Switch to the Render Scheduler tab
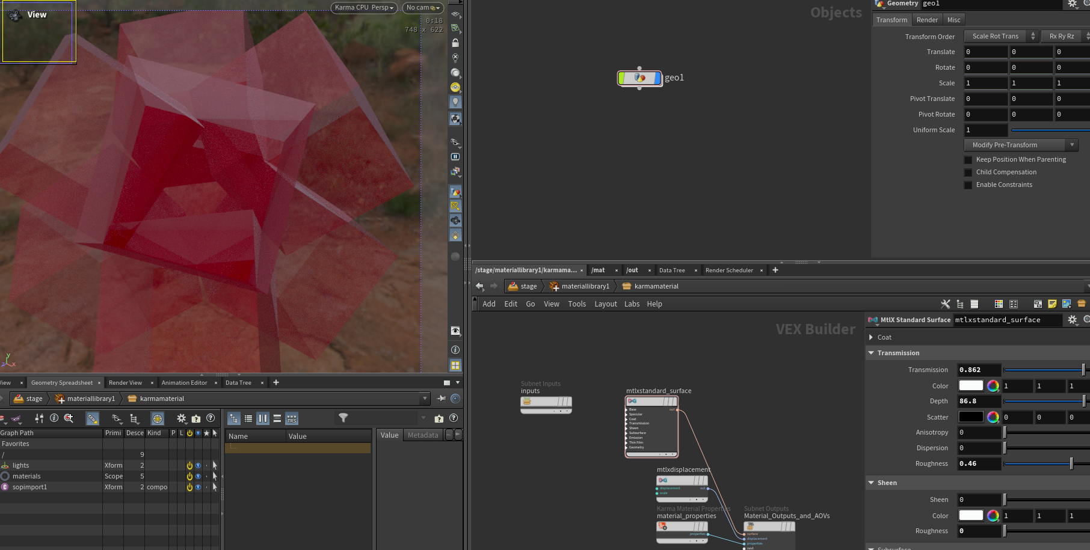This screenshot has width=1090, height=550. (x=729, y=270)
